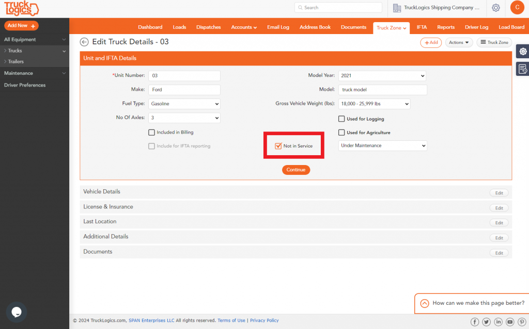This screenshot has width=529, height=329.
Task: Click the Truck Zone list button
Action: [x=494, y=42]
